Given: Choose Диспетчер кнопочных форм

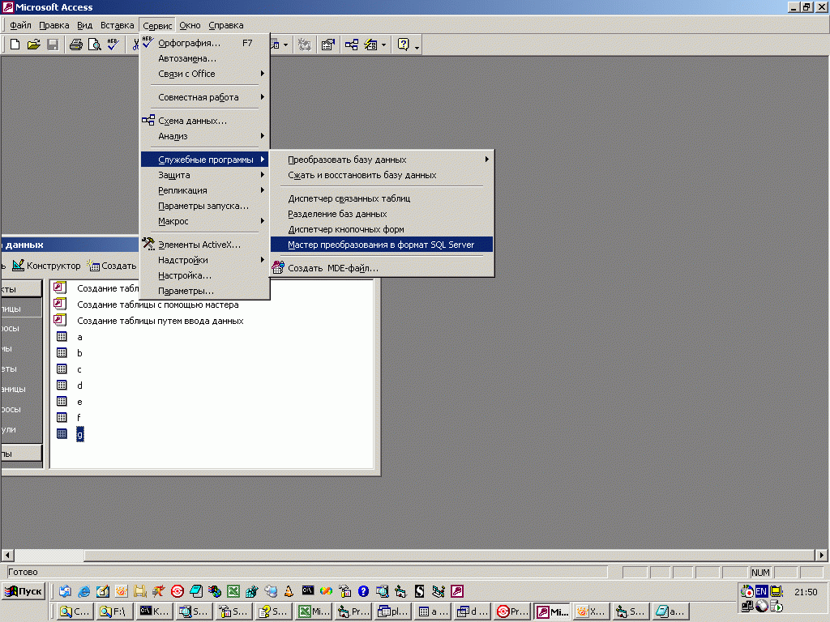Looking at the screenshot, I should pyautogui.click(x=382, y=229).
